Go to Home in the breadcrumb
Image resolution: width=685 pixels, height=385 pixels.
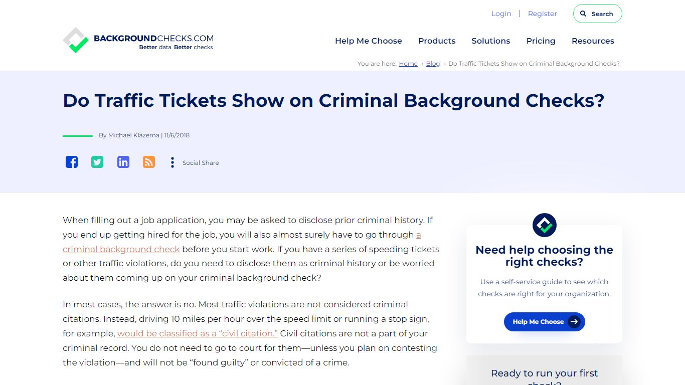pyautogui.click(x=408, y=64)
